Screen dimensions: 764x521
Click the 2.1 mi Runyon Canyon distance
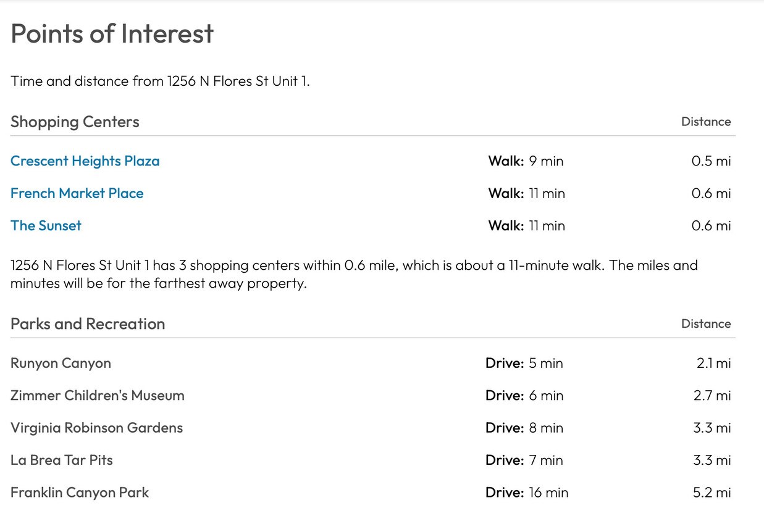713,363
